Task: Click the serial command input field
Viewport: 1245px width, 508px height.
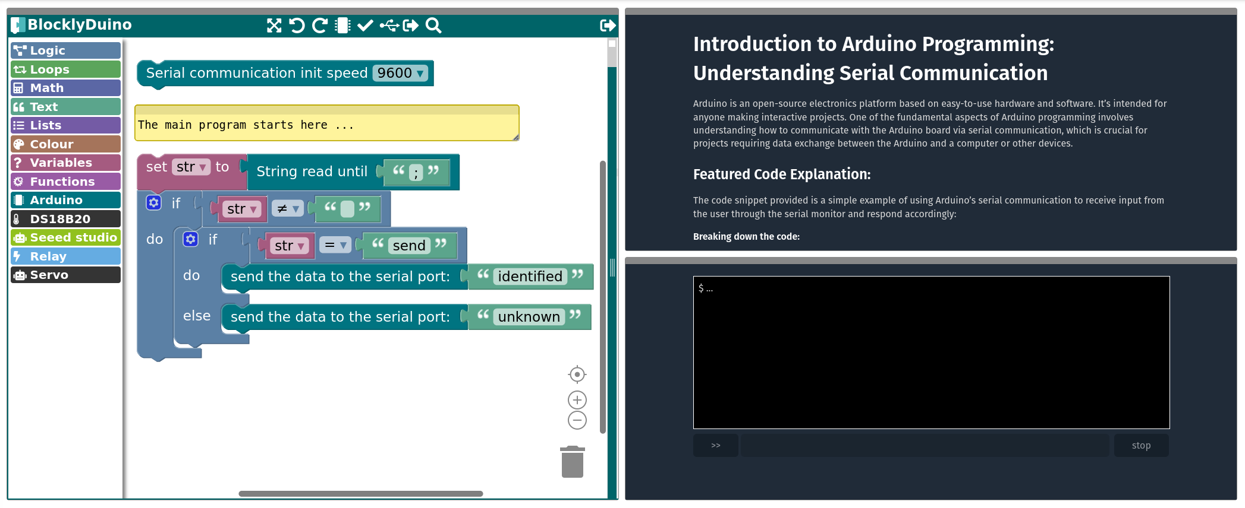Action: click(925, 445)
